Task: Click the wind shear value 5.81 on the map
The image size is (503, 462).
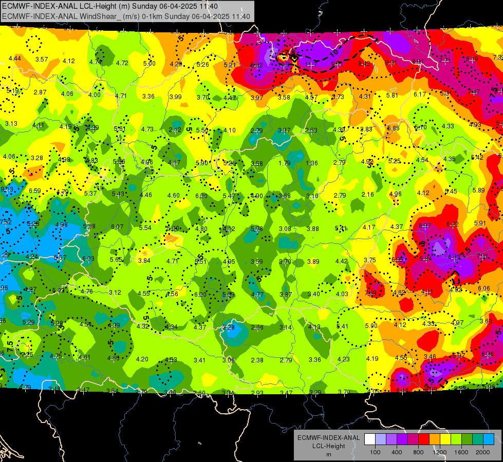Action: (x=392, y=95)
